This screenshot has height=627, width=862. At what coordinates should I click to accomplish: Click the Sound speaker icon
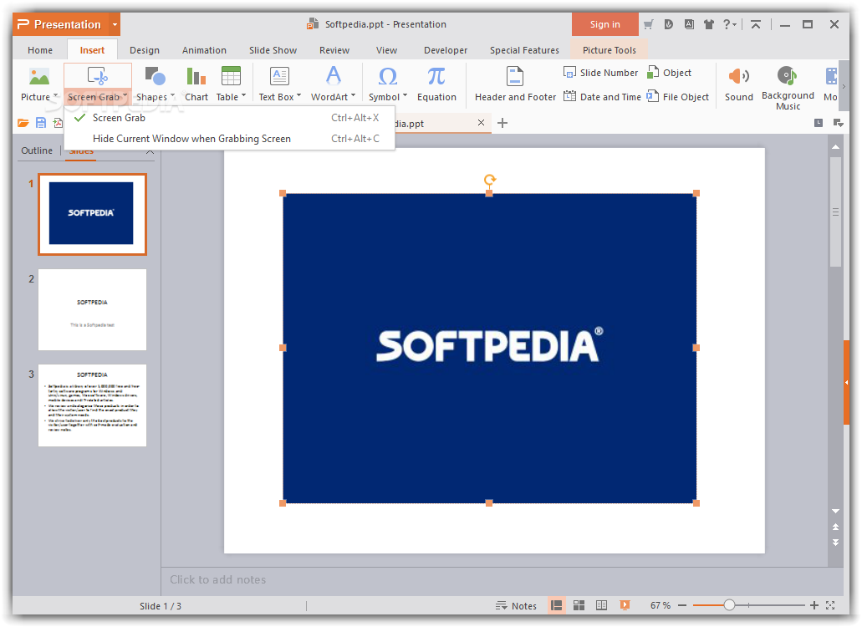[738, 76]
